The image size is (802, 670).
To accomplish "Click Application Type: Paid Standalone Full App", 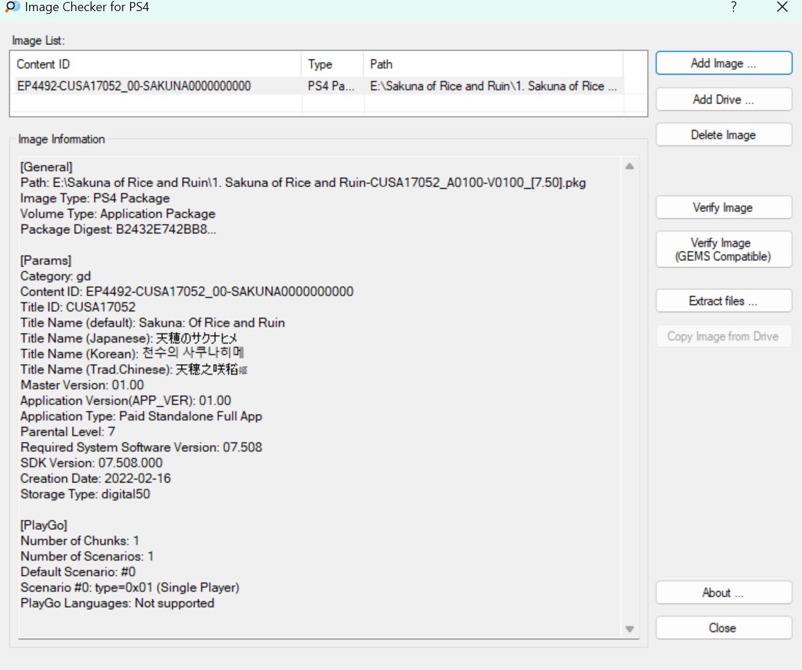I will (x=142, y=416).
